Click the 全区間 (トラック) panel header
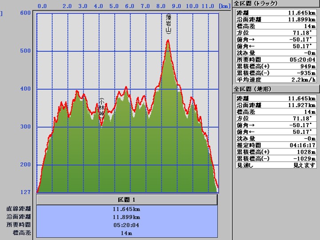The width and height of the screenshot is (320, 240). point(256,4)
